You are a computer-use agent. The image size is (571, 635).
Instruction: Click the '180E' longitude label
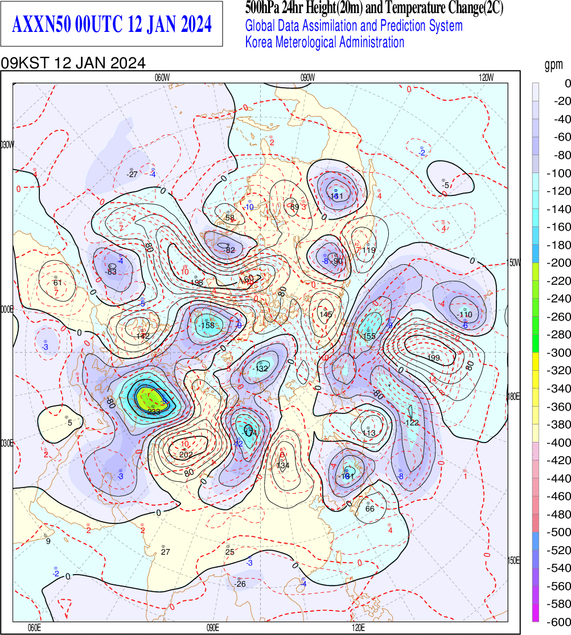coord(514,396)
